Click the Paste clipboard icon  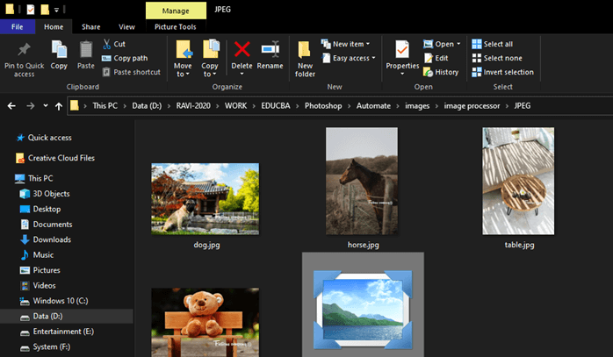click(85, 50)
